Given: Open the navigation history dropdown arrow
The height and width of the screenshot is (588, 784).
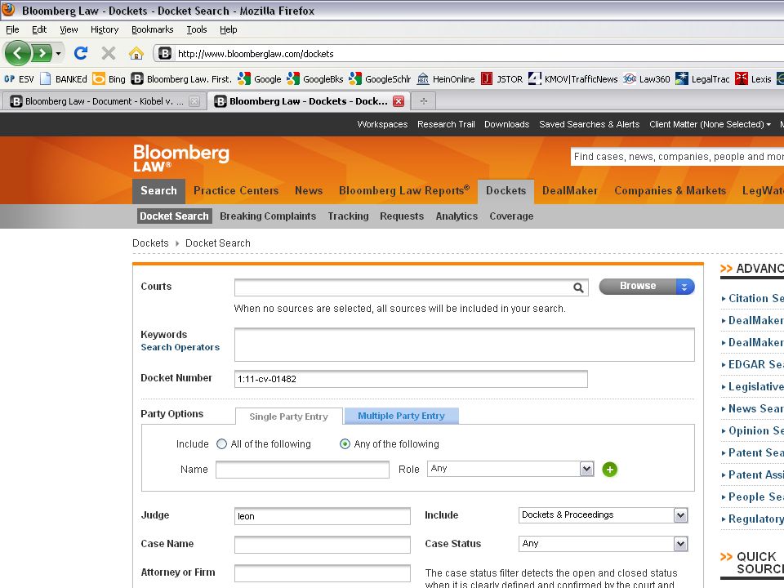Looking at the screenshot, I should tap(58, 53).
